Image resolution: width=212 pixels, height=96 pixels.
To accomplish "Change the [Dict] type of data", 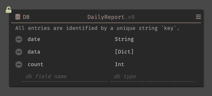I will (124, 52).
